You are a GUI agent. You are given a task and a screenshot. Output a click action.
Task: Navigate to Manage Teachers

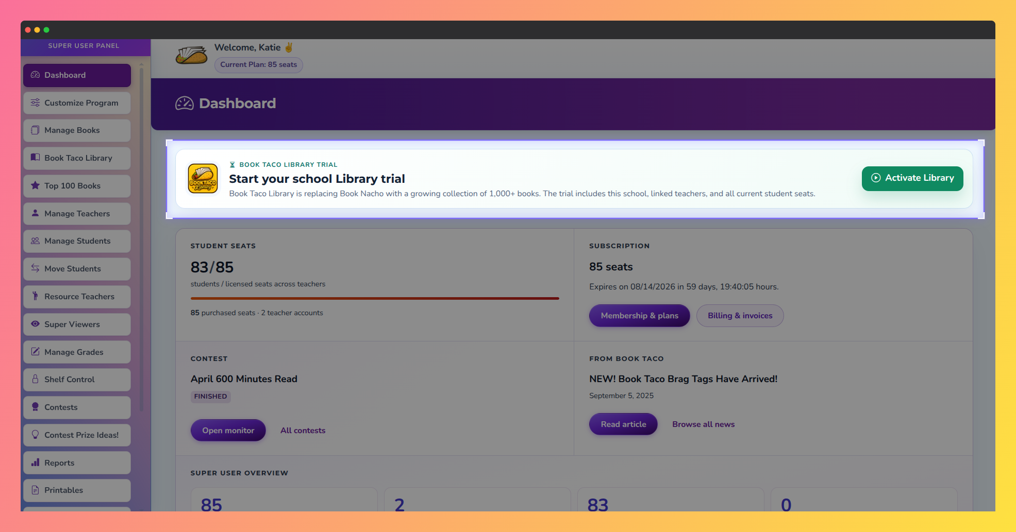[x=77, y=213]
